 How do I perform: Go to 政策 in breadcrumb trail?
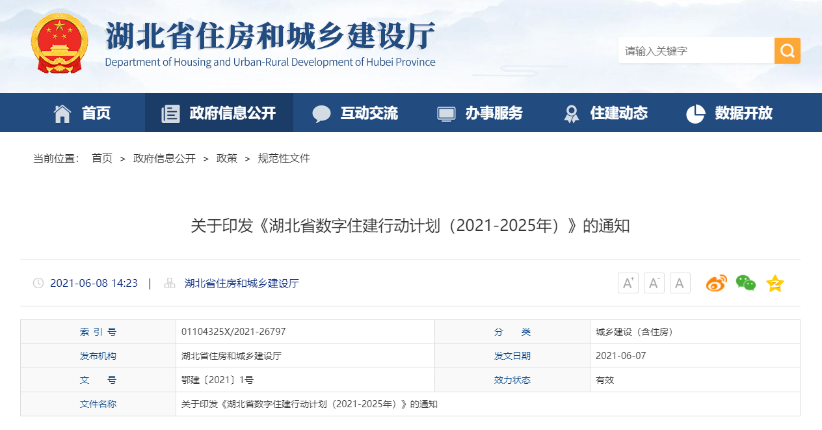(x=227, y=158)
